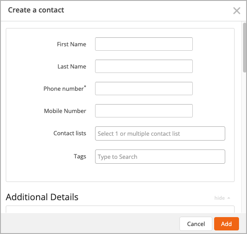247x234 pixels.
Task: Click the 'First Name' label text
Action: 72,44
